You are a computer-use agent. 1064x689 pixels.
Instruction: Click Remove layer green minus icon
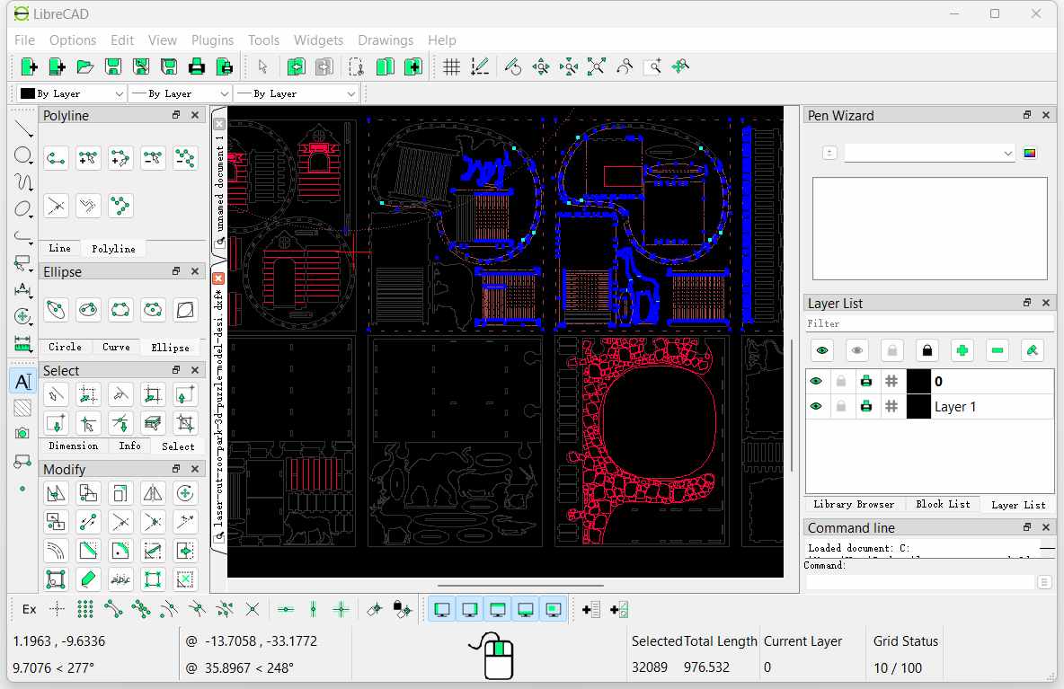click(997, 350)
